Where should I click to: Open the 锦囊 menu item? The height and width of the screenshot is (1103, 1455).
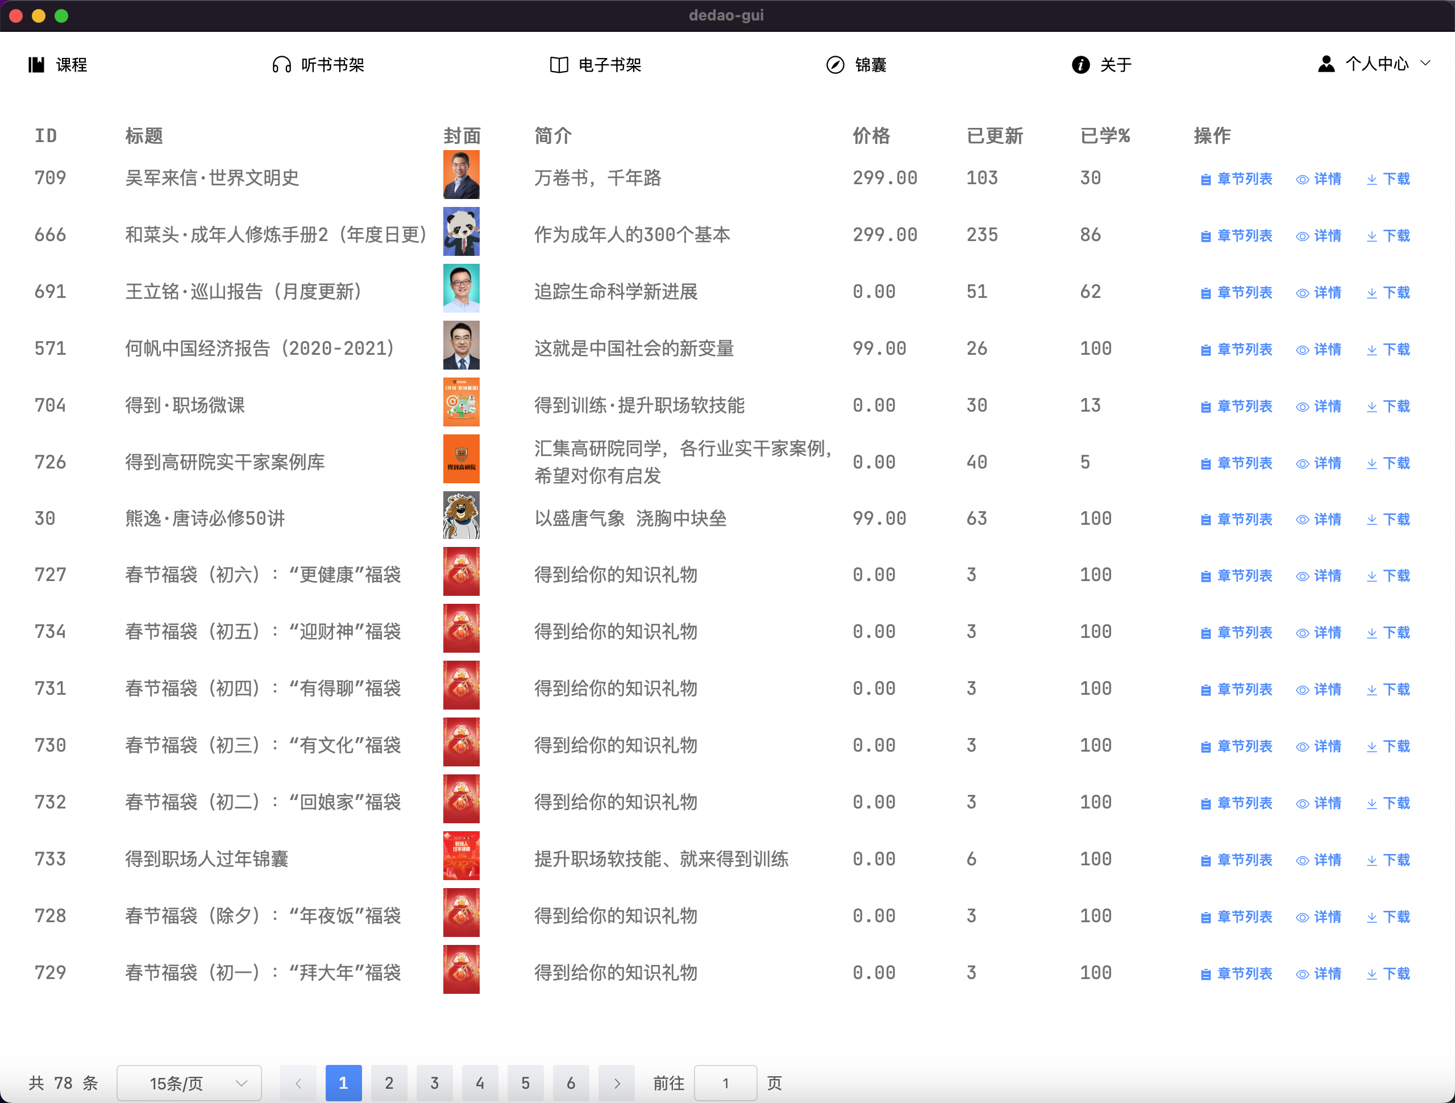click(870, 64)
